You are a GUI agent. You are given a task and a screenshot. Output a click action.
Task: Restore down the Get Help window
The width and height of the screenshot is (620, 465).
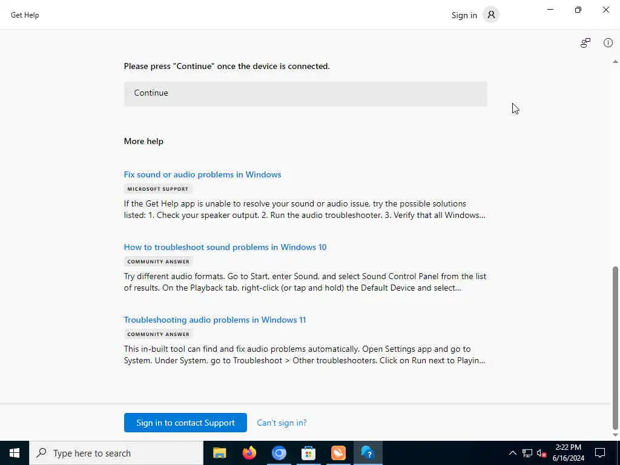pos(578,10)
